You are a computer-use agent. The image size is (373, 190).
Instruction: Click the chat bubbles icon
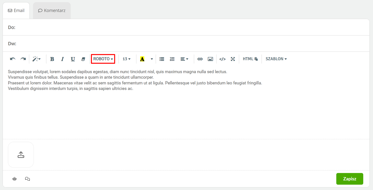coord(27,179)
